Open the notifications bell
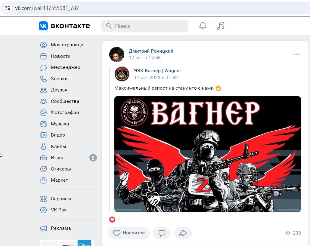Image resolution: width=310 pixels, height=246 pixels. click(x=203, y=26)
